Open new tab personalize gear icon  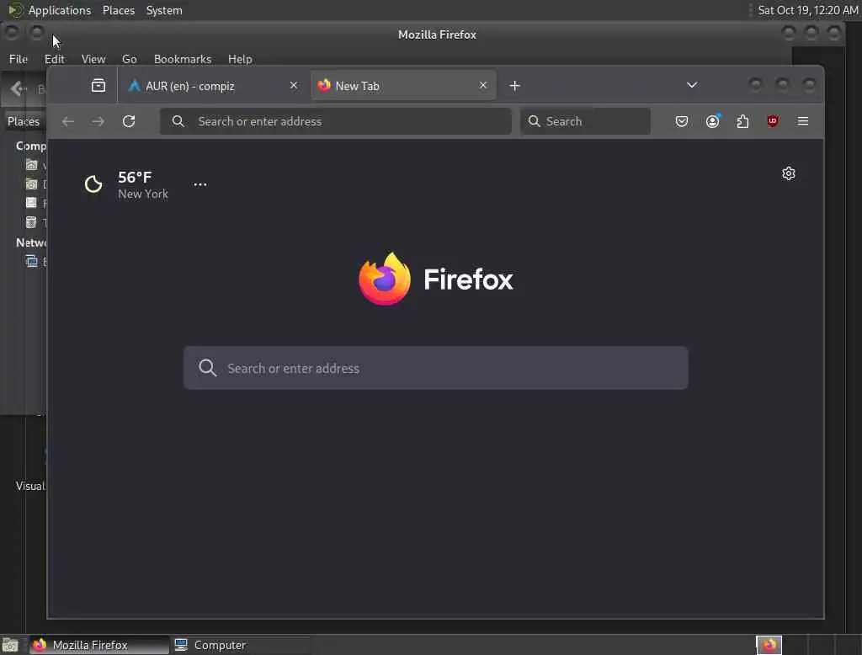tap(788, 173)
